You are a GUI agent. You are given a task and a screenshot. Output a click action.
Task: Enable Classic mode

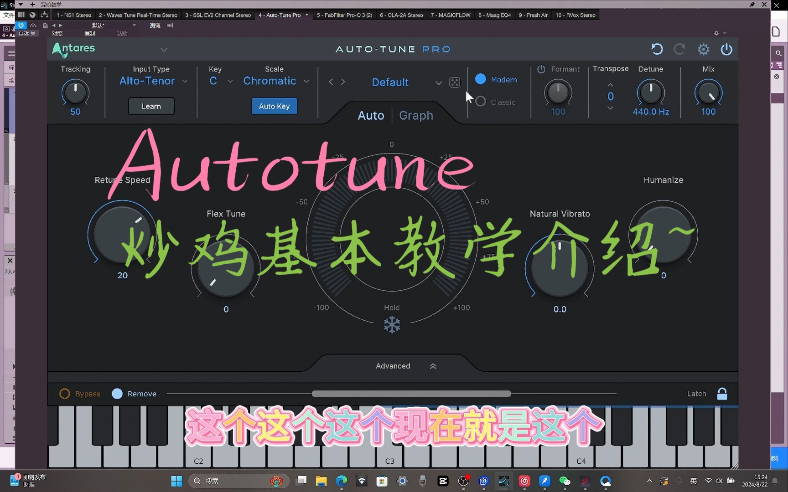480,102
